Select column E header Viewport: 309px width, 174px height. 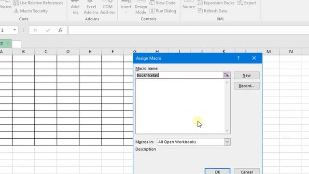click(x=90, y=52)
